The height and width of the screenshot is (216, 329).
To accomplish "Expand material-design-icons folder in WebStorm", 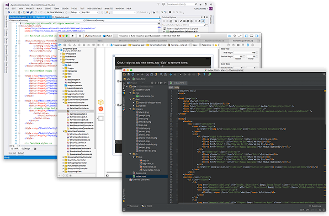I will [x=134, y=102].
